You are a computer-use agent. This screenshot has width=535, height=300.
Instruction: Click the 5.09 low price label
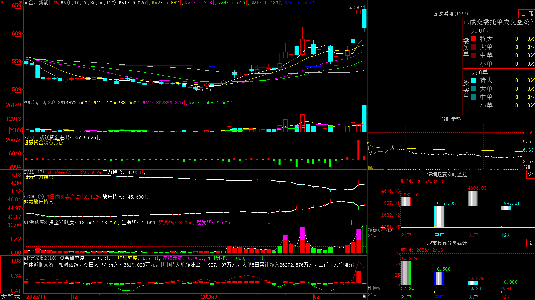click(206, 90)
